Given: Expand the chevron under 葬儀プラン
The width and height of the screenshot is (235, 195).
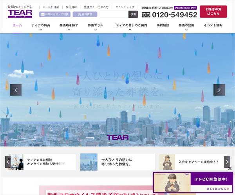Looking at the screenshot, I should click(x=96, y=30).
